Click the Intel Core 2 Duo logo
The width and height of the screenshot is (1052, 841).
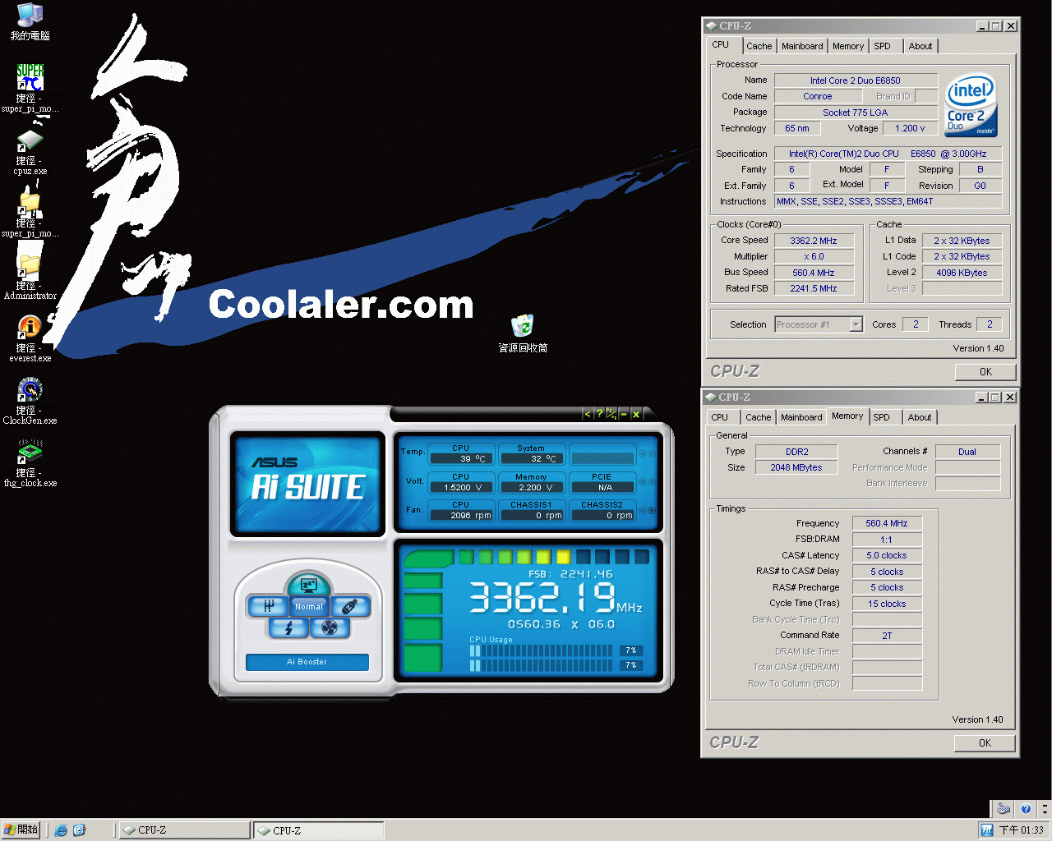[x=971, y=105]
